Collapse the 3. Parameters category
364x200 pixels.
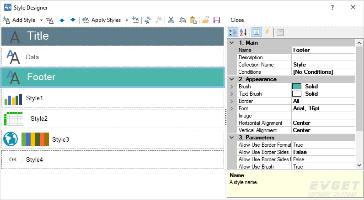pos(232,138)
